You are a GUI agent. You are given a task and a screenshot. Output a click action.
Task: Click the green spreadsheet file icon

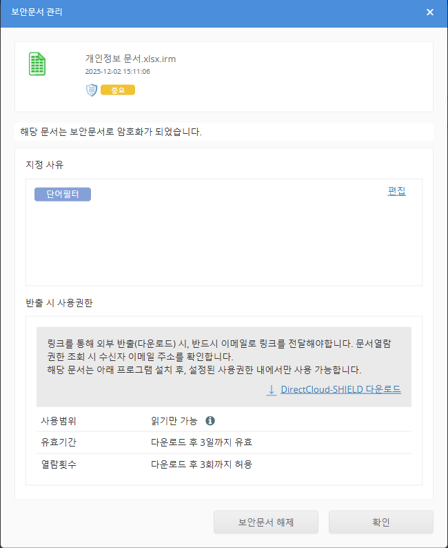click(37, 64)
